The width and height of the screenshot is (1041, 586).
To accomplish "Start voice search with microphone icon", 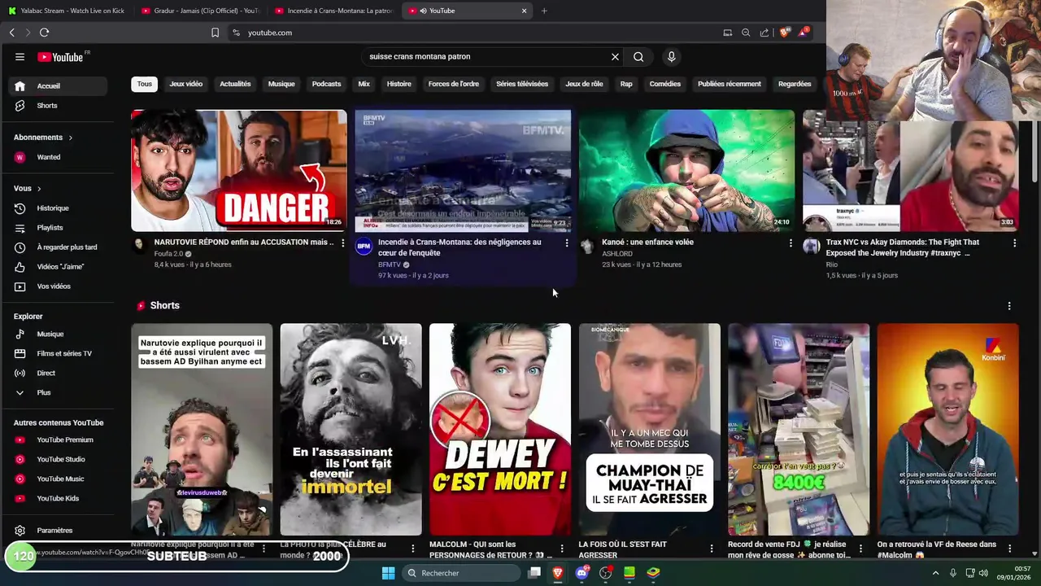I will point(671,57).
